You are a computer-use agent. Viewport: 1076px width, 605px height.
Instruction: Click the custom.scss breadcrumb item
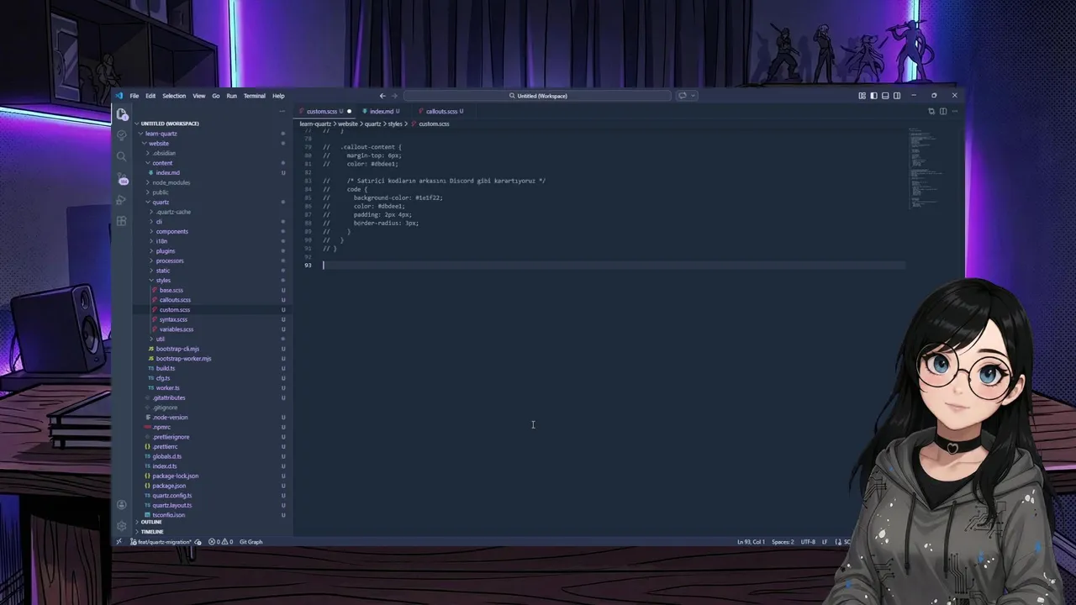pos(430,124)
